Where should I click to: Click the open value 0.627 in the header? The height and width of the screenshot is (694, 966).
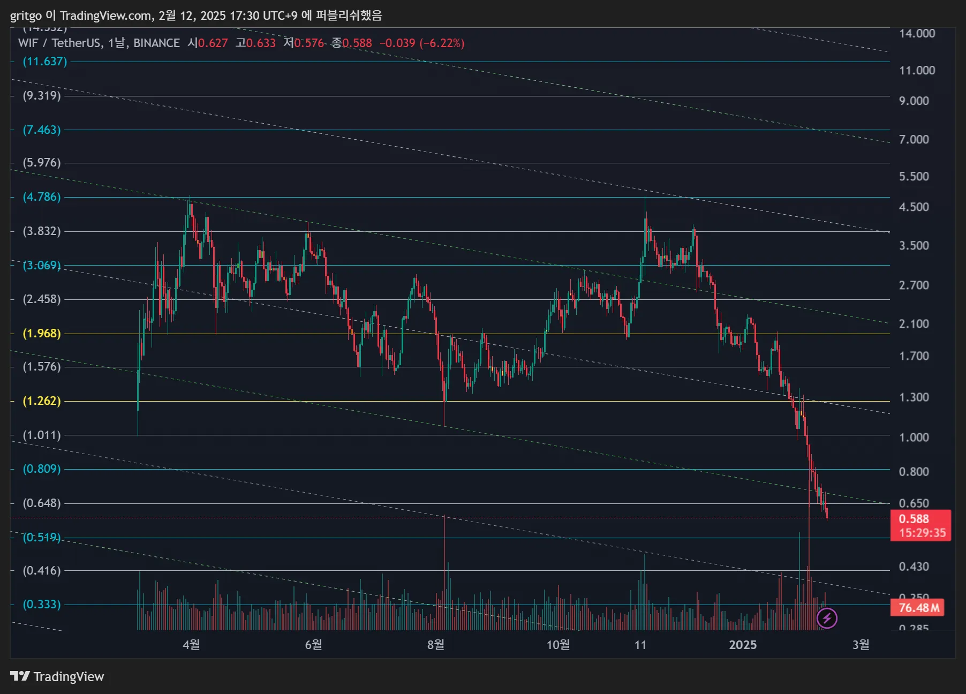tap(213, 43)
